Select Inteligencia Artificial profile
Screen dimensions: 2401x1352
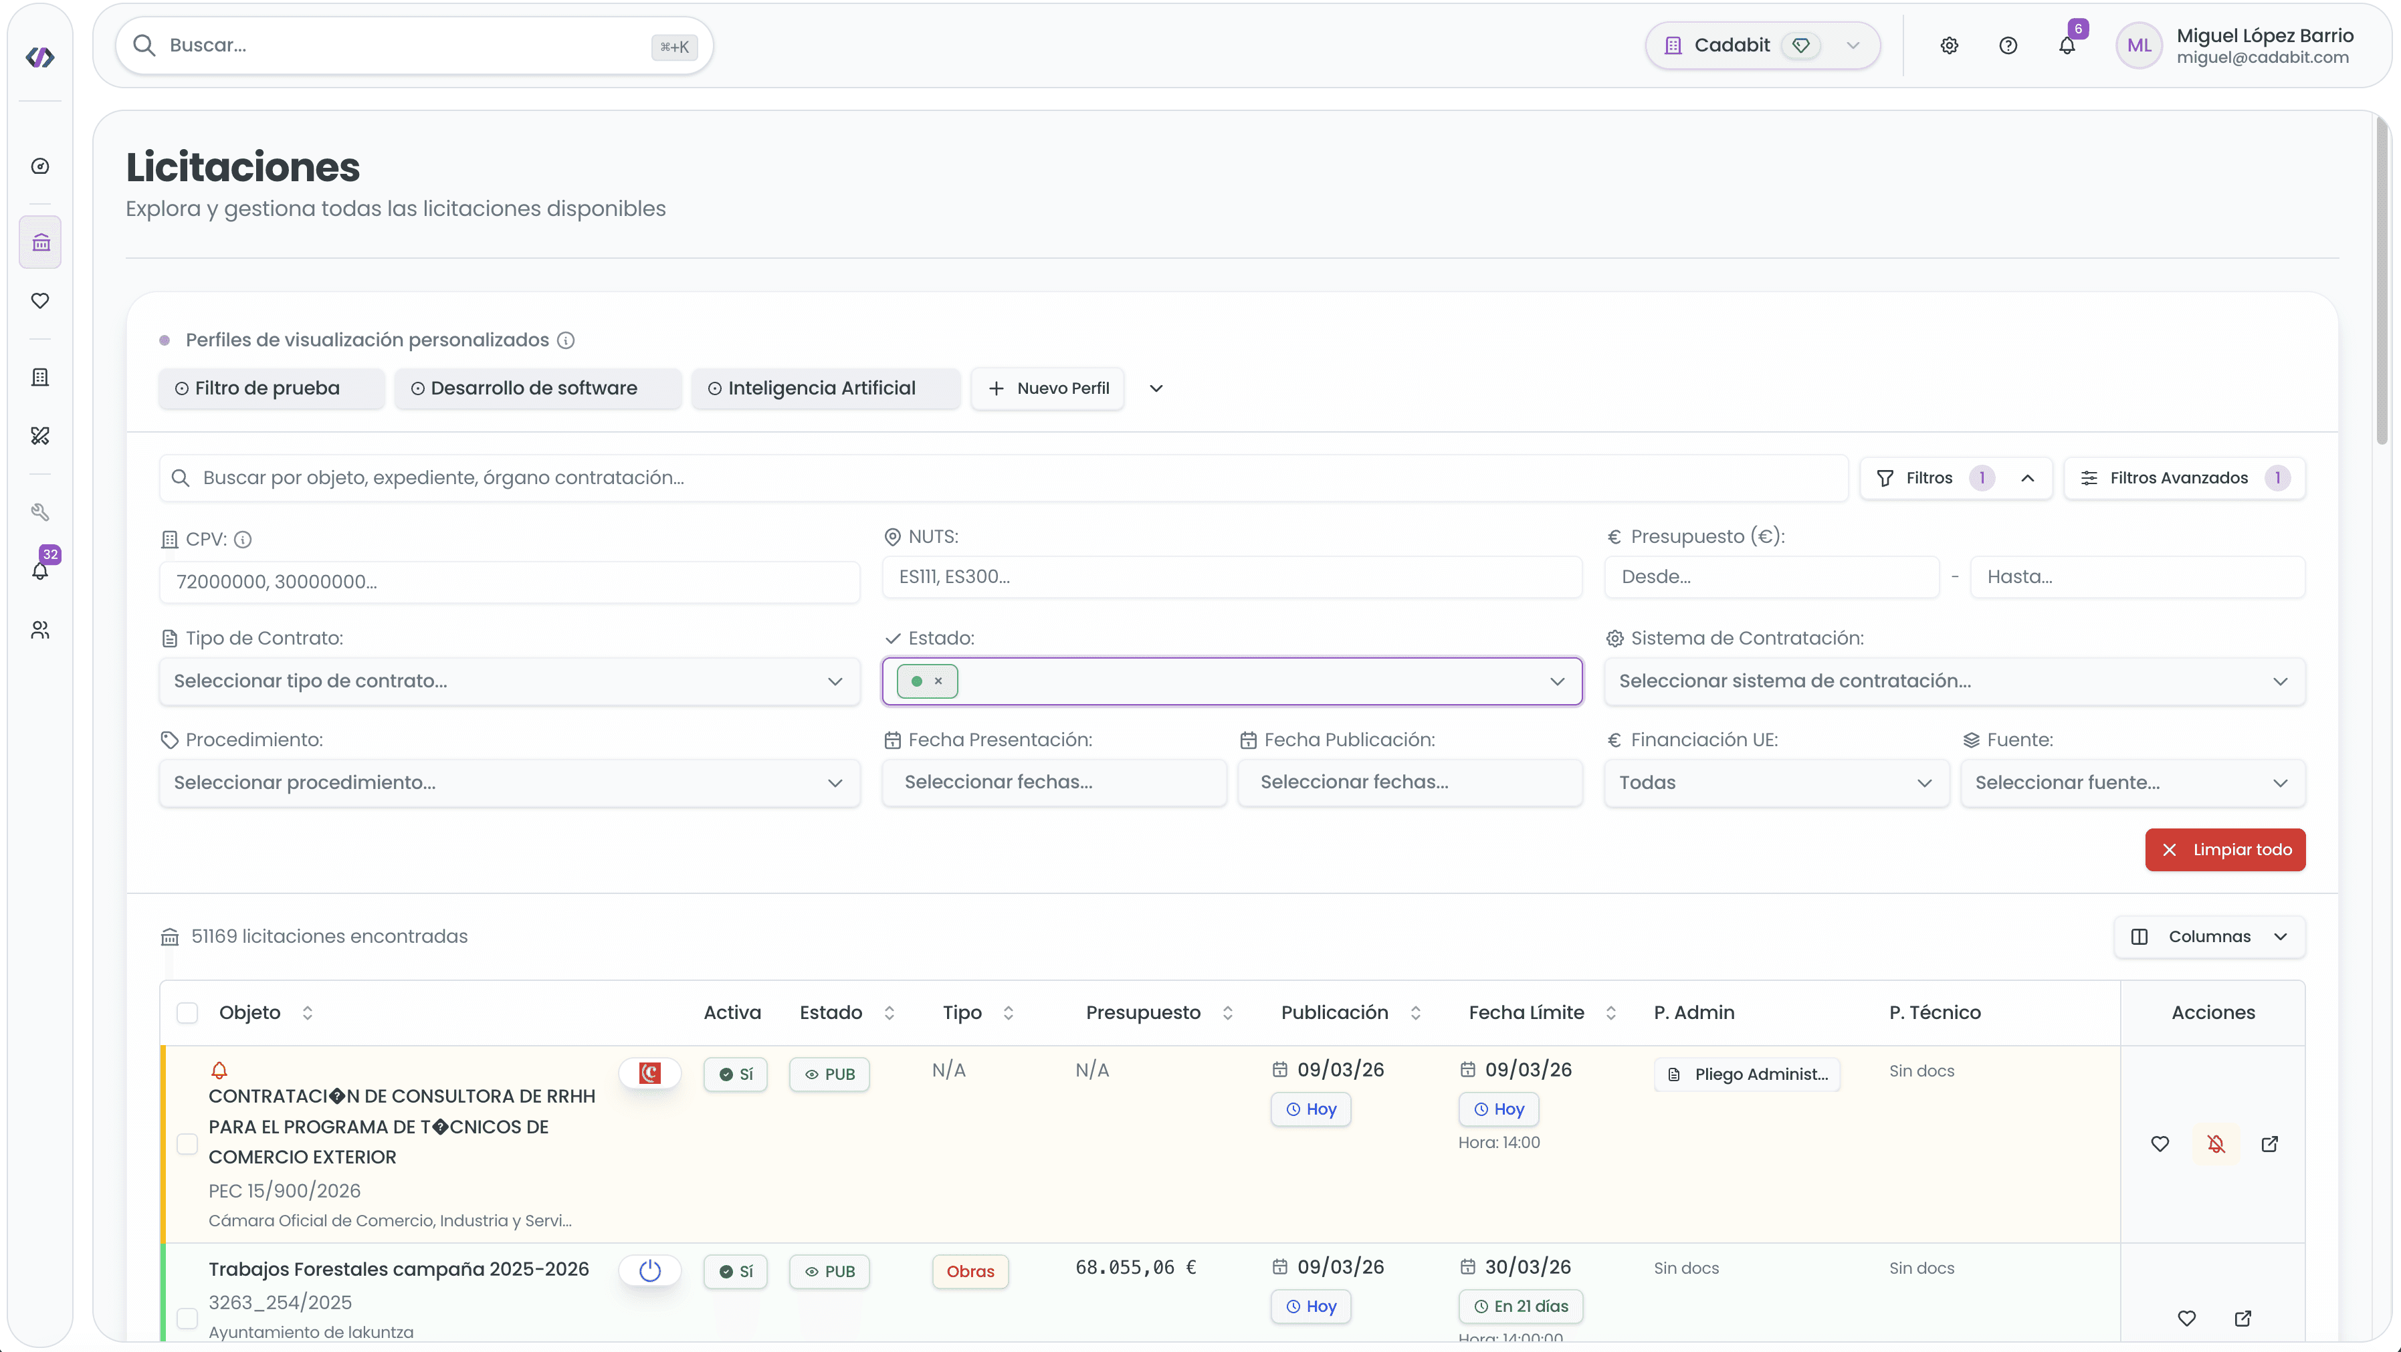[x=824, y=388]
